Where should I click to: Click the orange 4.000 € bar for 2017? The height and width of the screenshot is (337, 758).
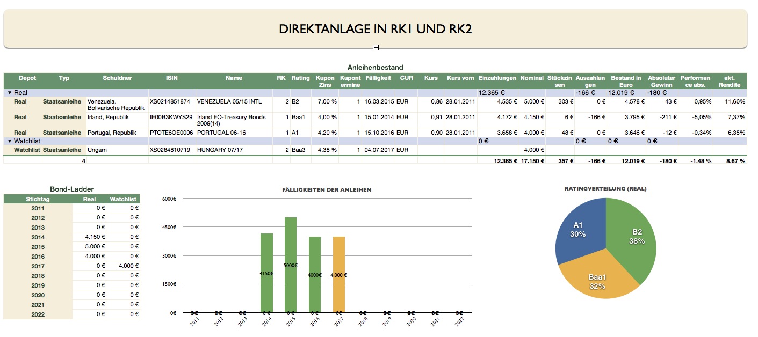[x=339, y=274]
